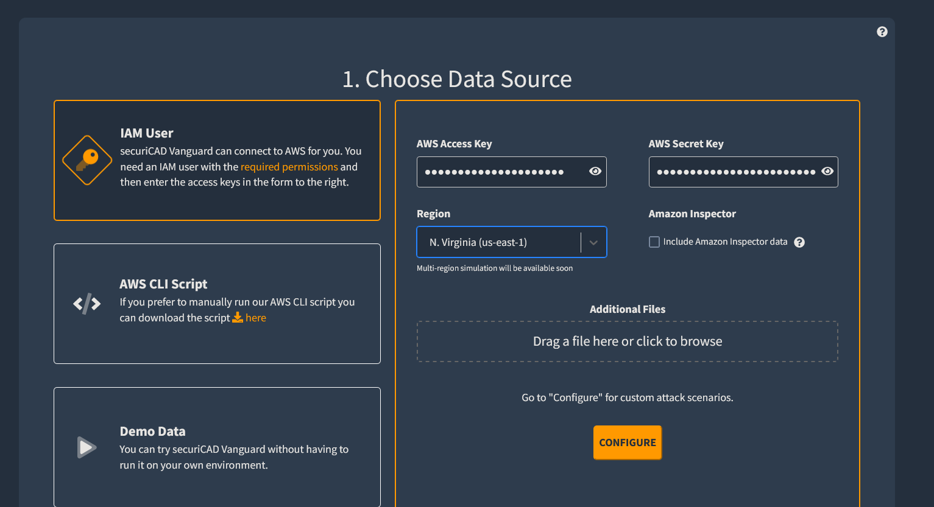Open the required permissions link

[x=289, y=167]
